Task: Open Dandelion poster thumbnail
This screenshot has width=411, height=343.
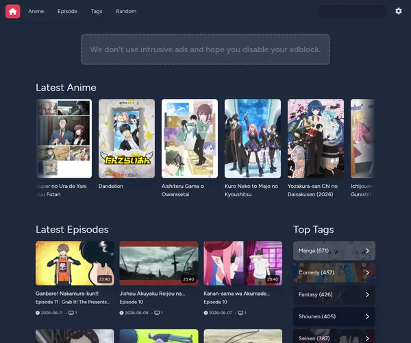Action: pos(127,139)
